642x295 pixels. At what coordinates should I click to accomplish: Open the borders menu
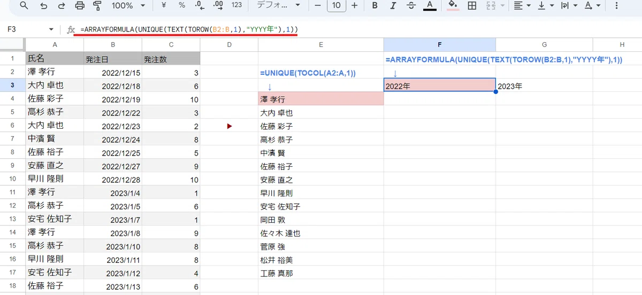pos(472,6)
